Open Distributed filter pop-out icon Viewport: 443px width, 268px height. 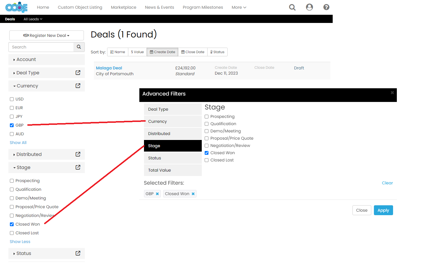78,154
